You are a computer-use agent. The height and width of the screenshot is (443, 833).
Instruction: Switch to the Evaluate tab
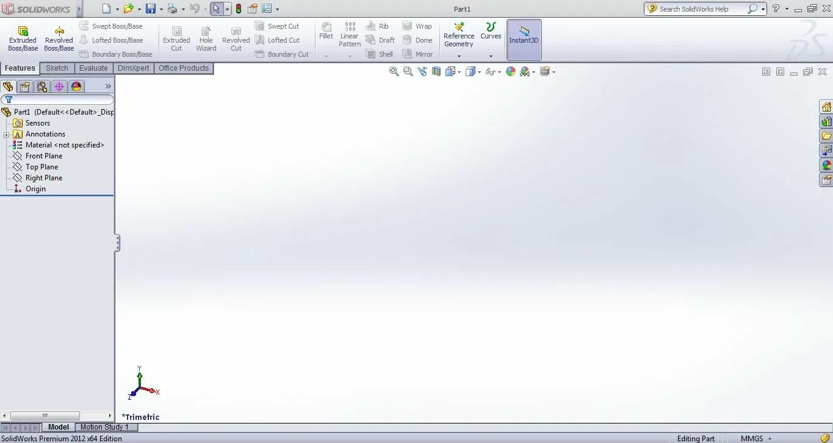[93, 68]
